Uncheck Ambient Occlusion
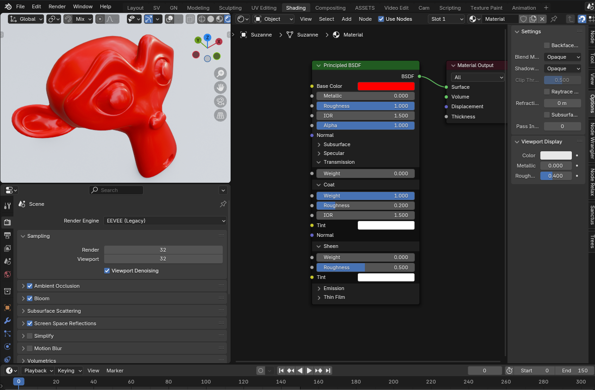The height and width of the screenshot is (390, 595). pos(30,286)
